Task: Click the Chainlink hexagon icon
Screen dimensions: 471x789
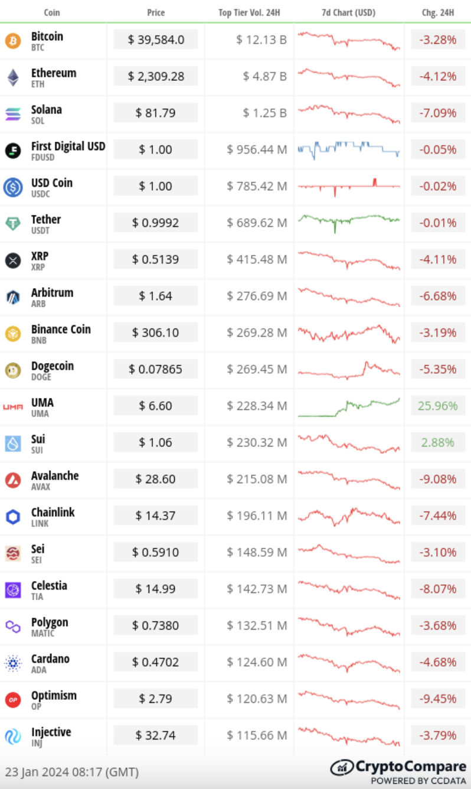Action: click(x=12, y=517)
